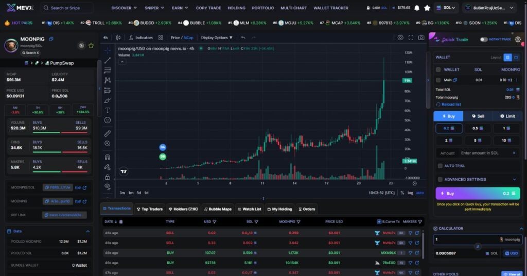Open Quick Trade settings gear

click(x=518, y=39)
